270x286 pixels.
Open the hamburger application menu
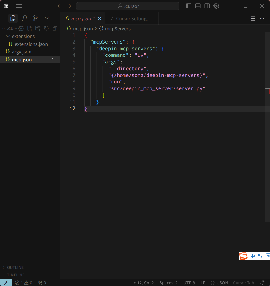pos(19,6)
